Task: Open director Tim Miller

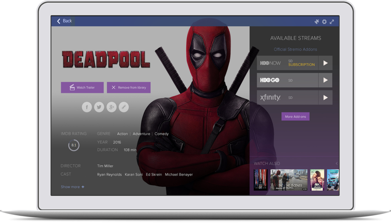Action: tap(105, 166)
